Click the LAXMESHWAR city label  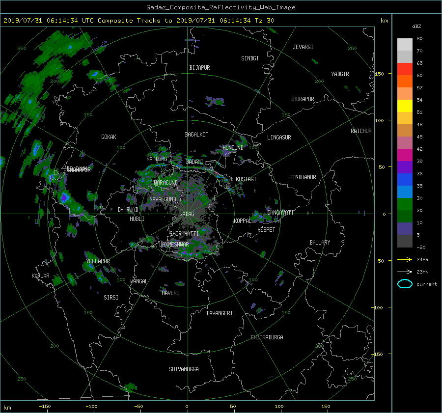coord(174,245)
